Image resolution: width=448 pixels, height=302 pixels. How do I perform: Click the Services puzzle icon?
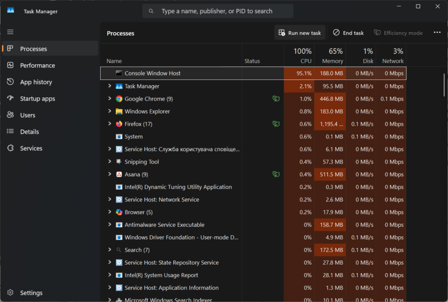[11, 148]
